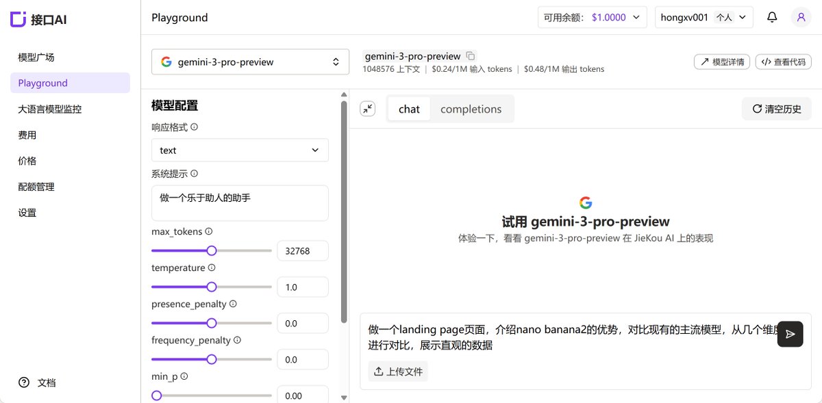The image size is (822, 403).
Task: Click the $0.48/1M 输出 tokens text
Action: [564, 69]
